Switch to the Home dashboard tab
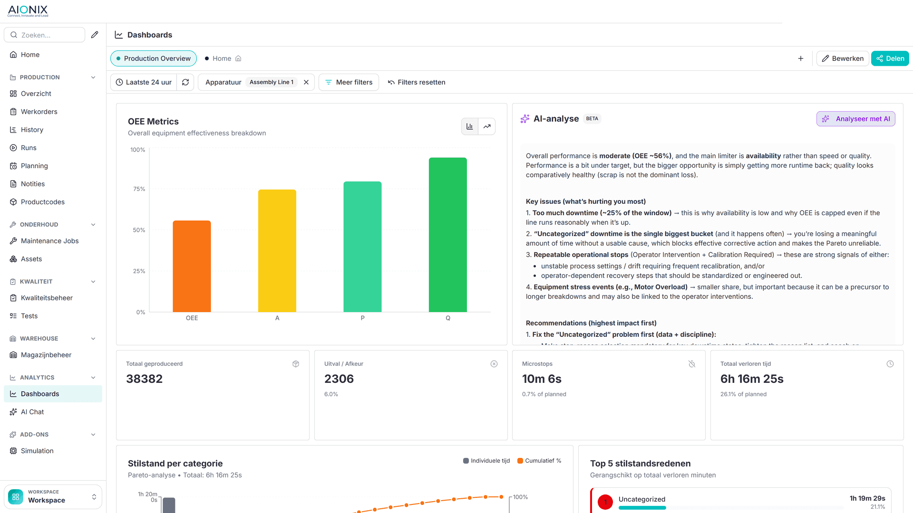This screenshot has height=513, width=913. (x=223, y=58)
